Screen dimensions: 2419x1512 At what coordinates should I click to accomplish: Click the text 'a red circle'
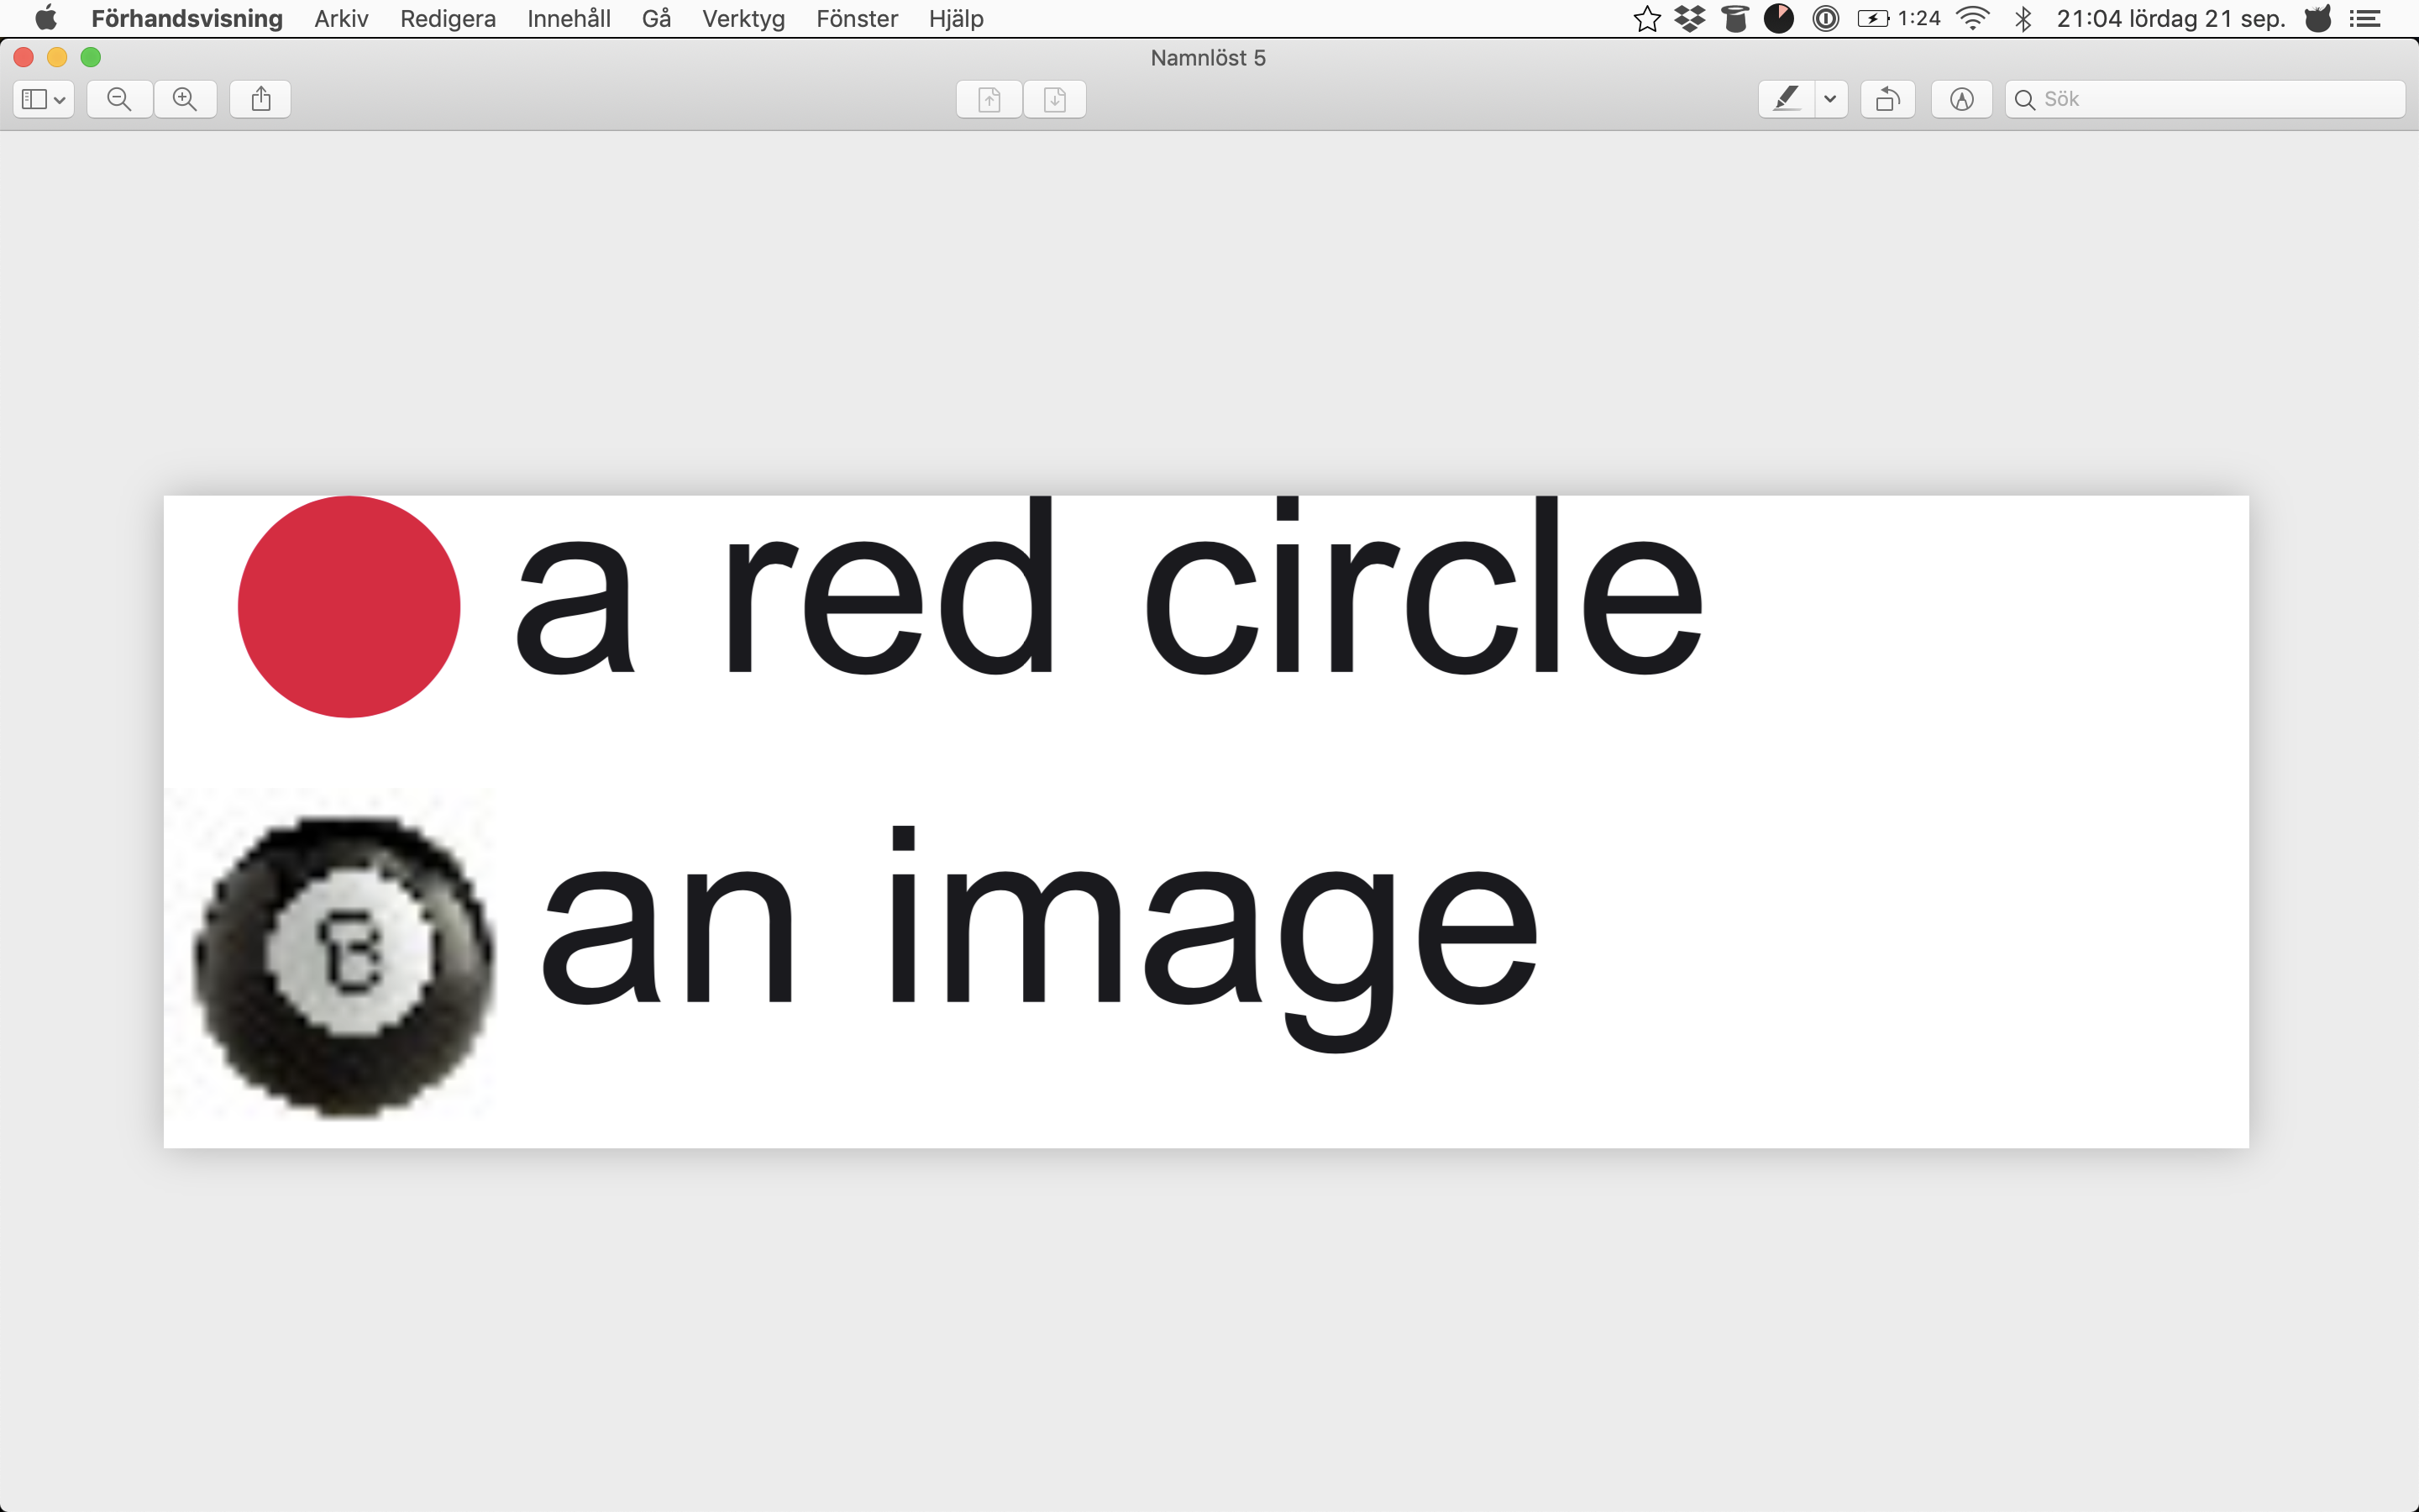1109,586
